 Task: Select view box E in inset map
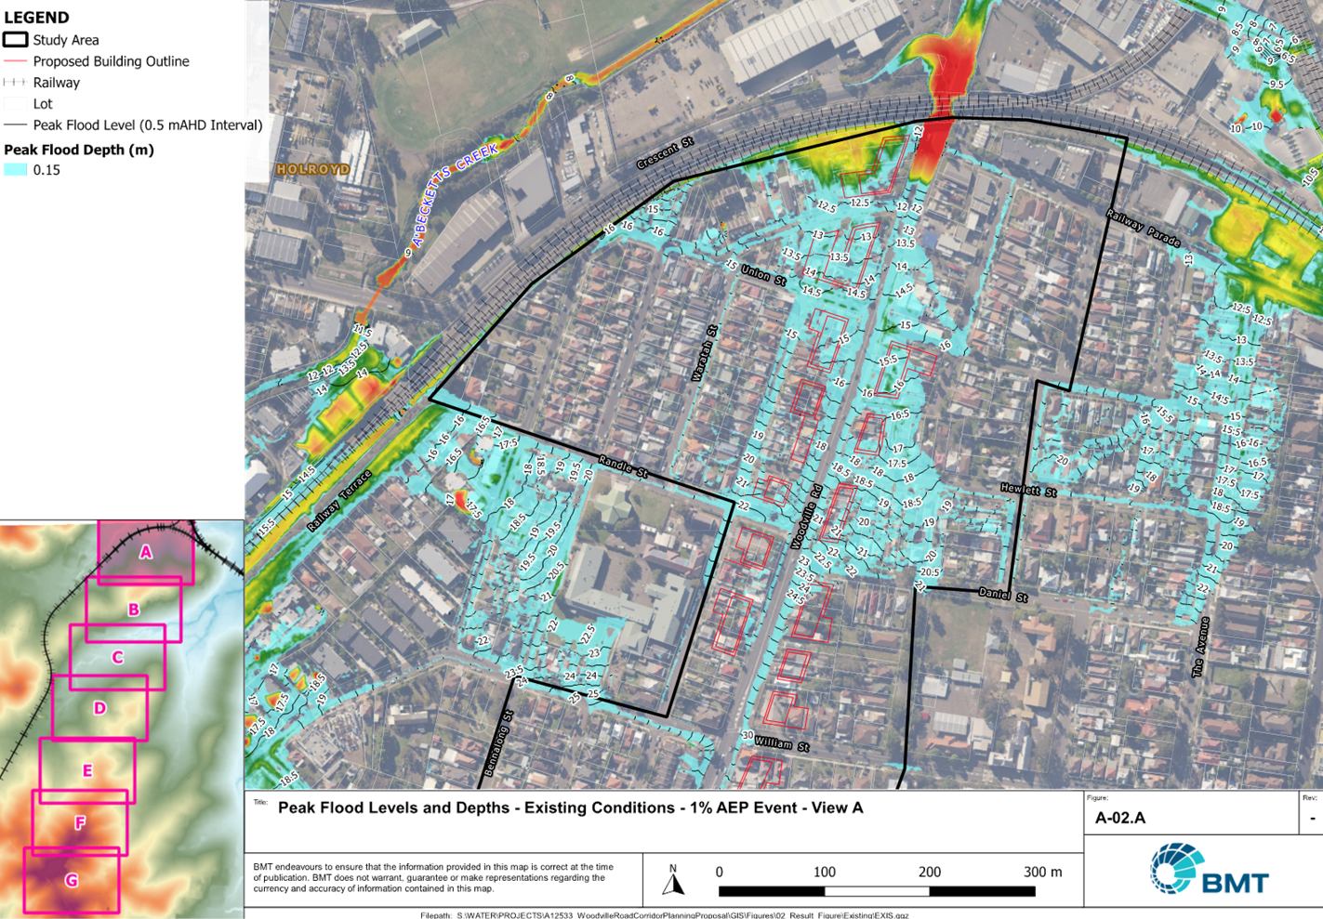click(87, 770)
